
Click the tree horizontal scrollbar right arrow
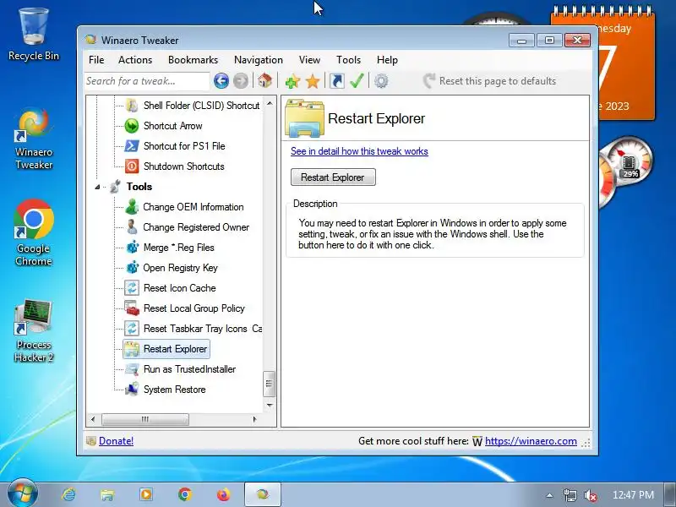pos(254,419)
